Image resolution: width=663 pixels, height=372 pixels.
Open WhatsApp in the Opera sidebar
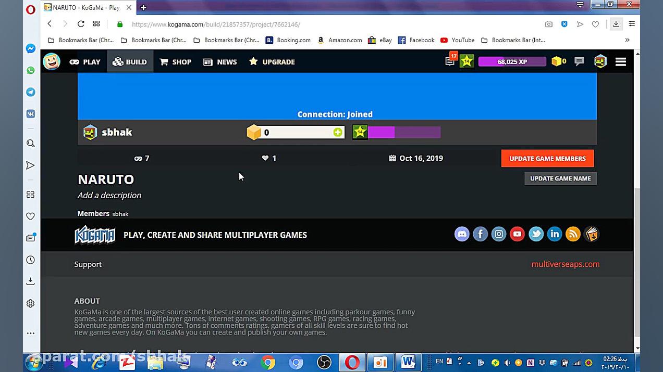click(x=31, y=70)
